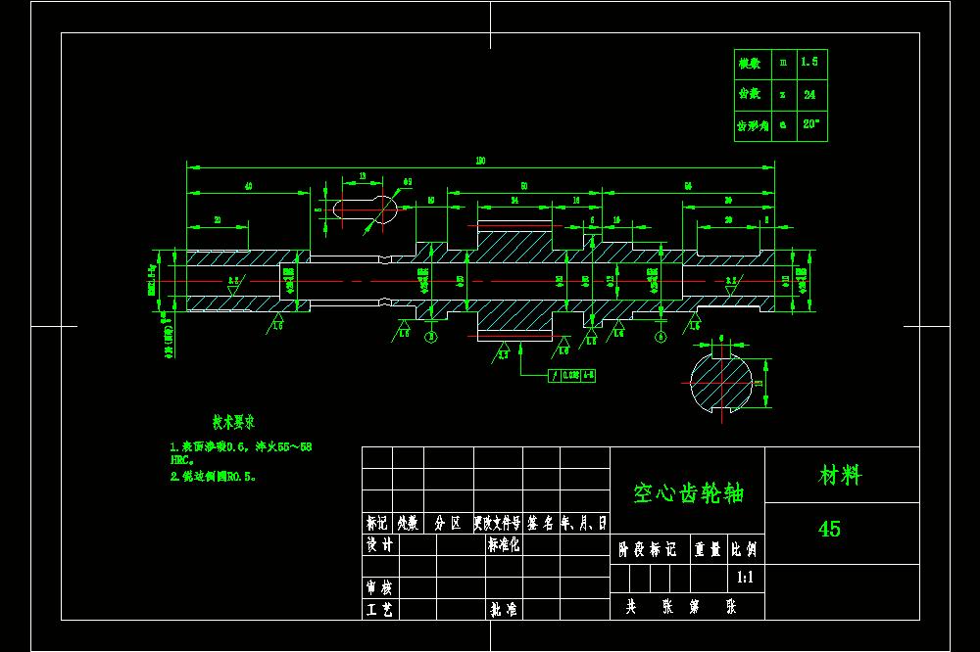Click the hatched gear section above centerline
This screenshot has height=652, width=980.
[x=514, y=247]
